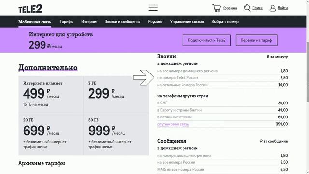Open Звонки и сообщения menu item
309x174 pixels.
[123, 22]
